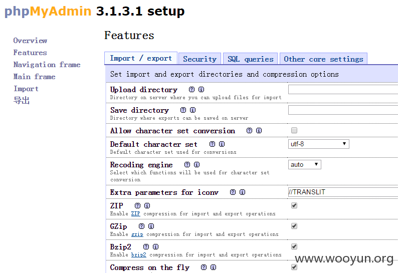Open info icon for Extra parameters for iconv
Image resolution: width=398 pixels, height=273 pixels.
click(x=243, y=192)
